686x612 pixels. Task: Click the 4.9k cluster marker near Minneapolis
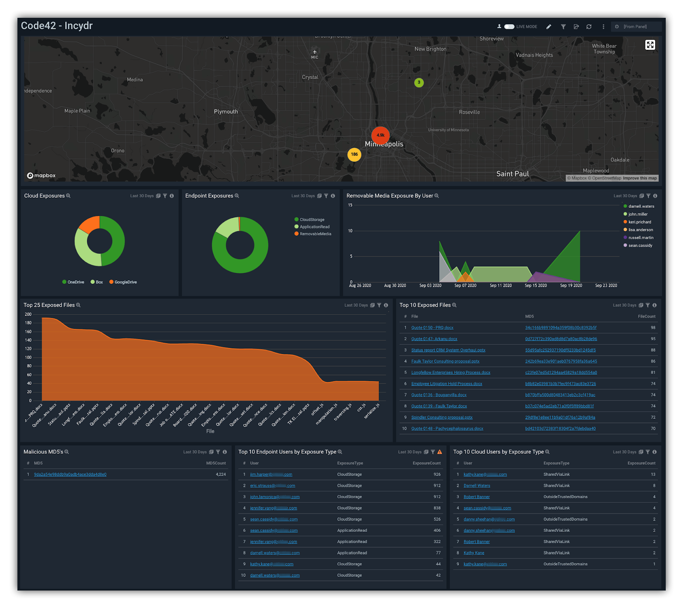point(380,135)
